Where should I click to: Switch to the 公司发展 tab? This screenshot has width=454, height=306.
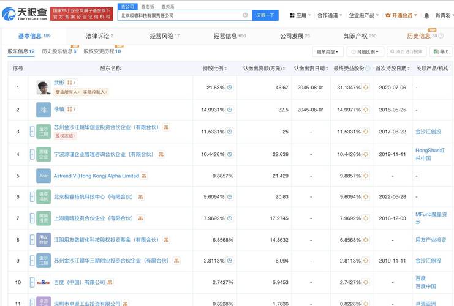pos(295,36)
